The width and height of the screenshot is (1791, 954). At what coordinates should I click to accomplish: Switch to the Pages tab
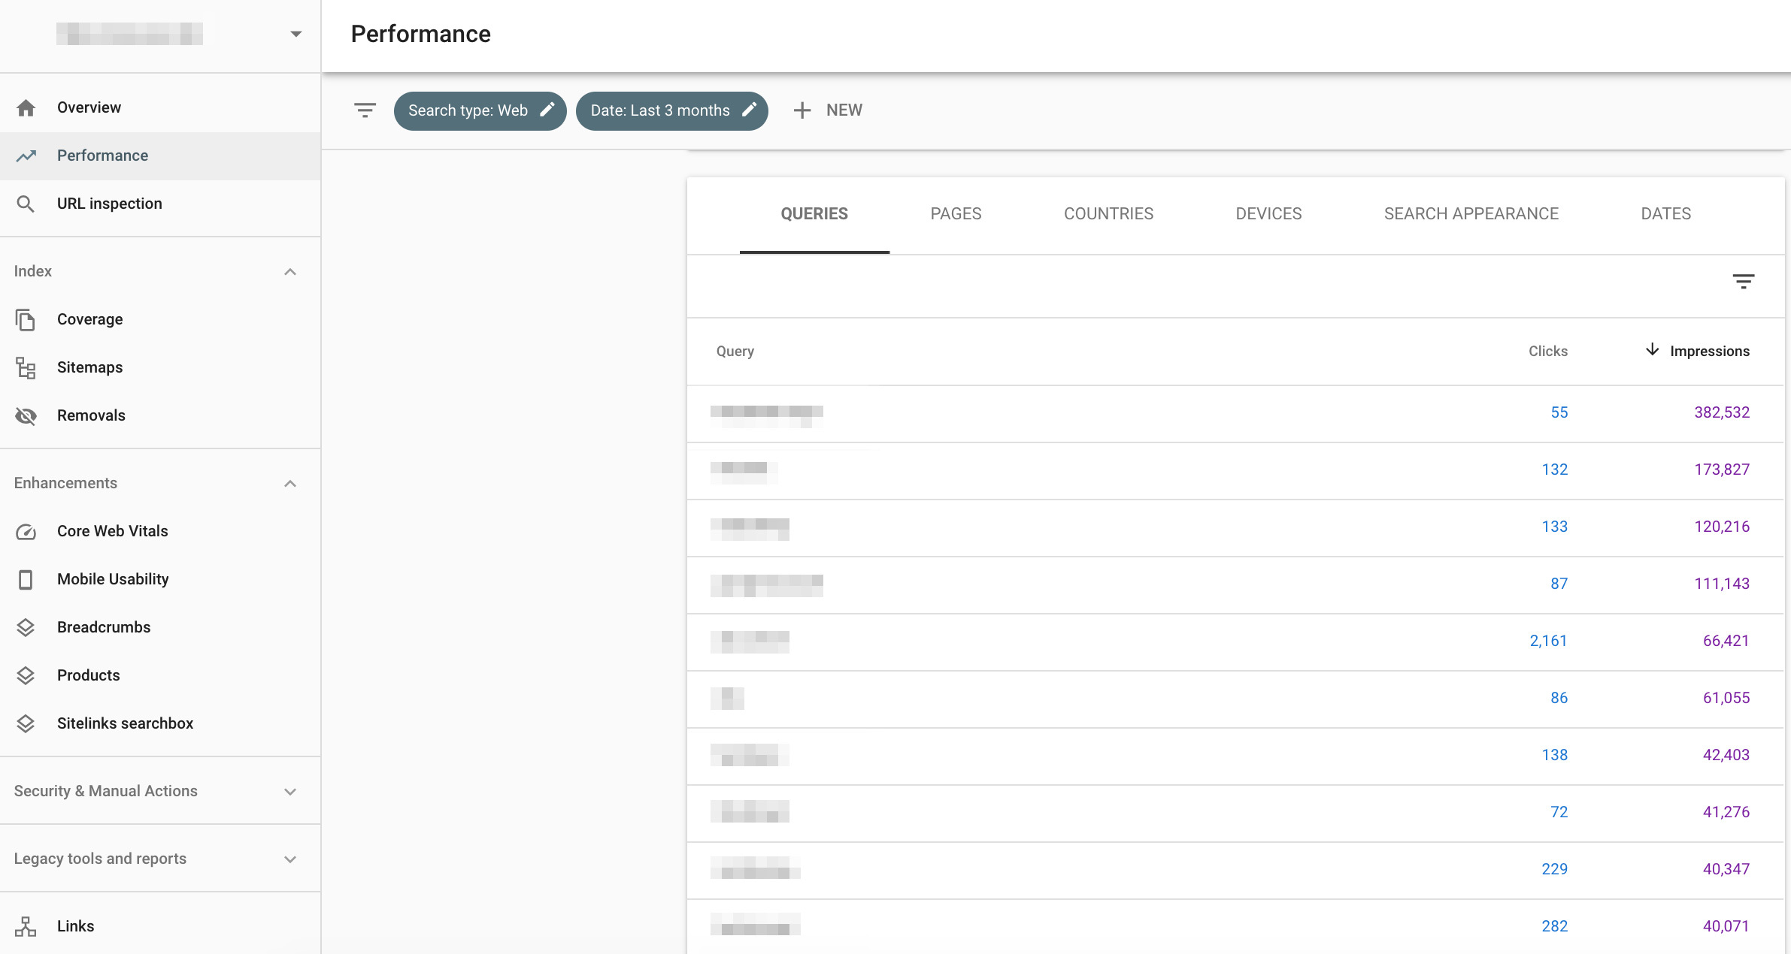(x=956, y=214)
